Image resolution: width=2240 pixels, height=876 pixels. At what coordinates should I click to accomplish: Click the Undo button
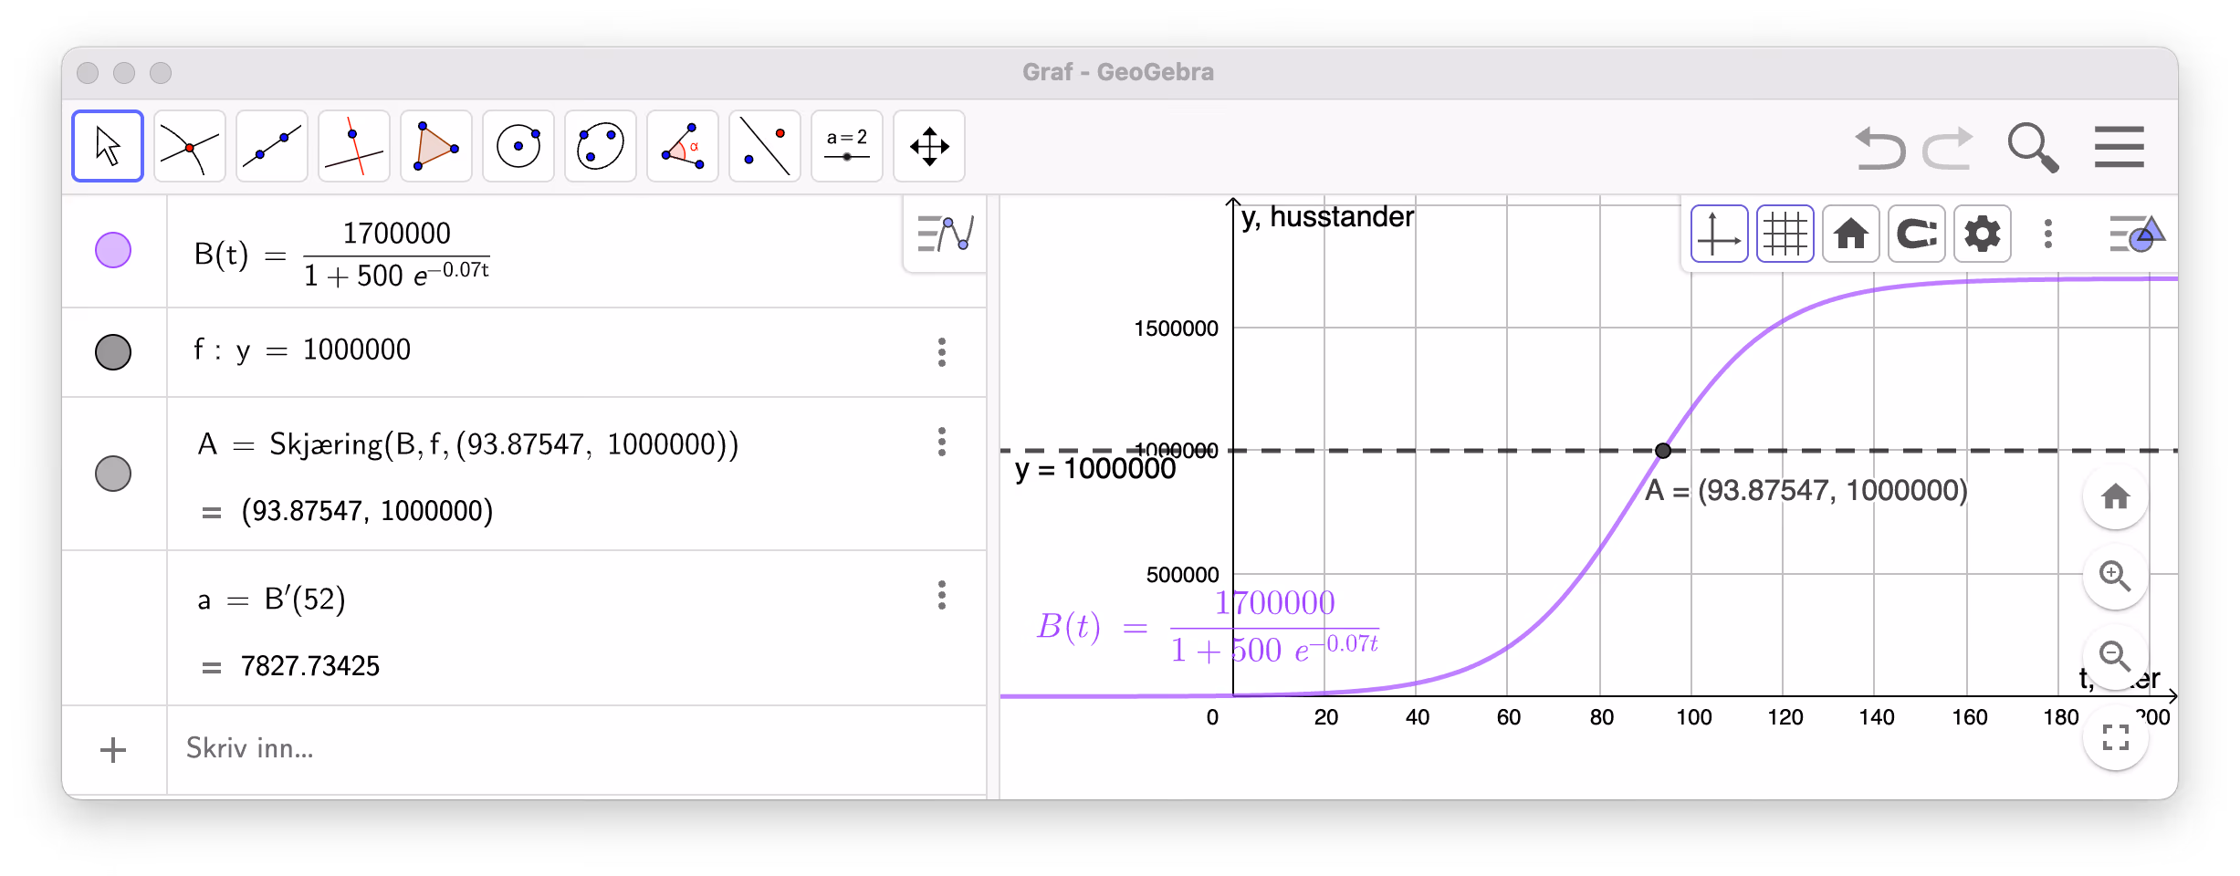tap(1880, 148)
